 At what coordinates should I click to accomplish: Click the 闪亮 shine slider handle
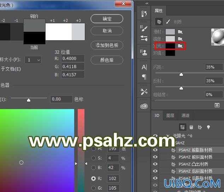pos(181,74)
